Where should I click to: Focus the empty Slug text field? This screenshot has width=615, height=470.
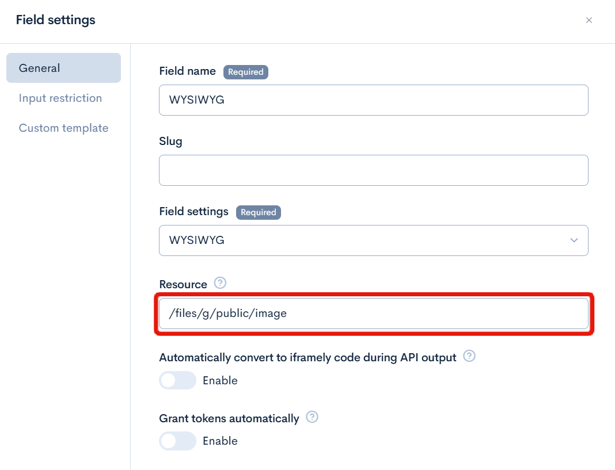pos(373,170)
